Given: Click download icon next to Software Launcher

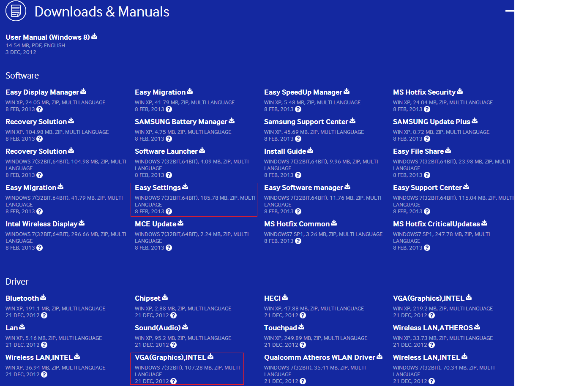Looking at the screenshot, I should [x=202, y=150].
